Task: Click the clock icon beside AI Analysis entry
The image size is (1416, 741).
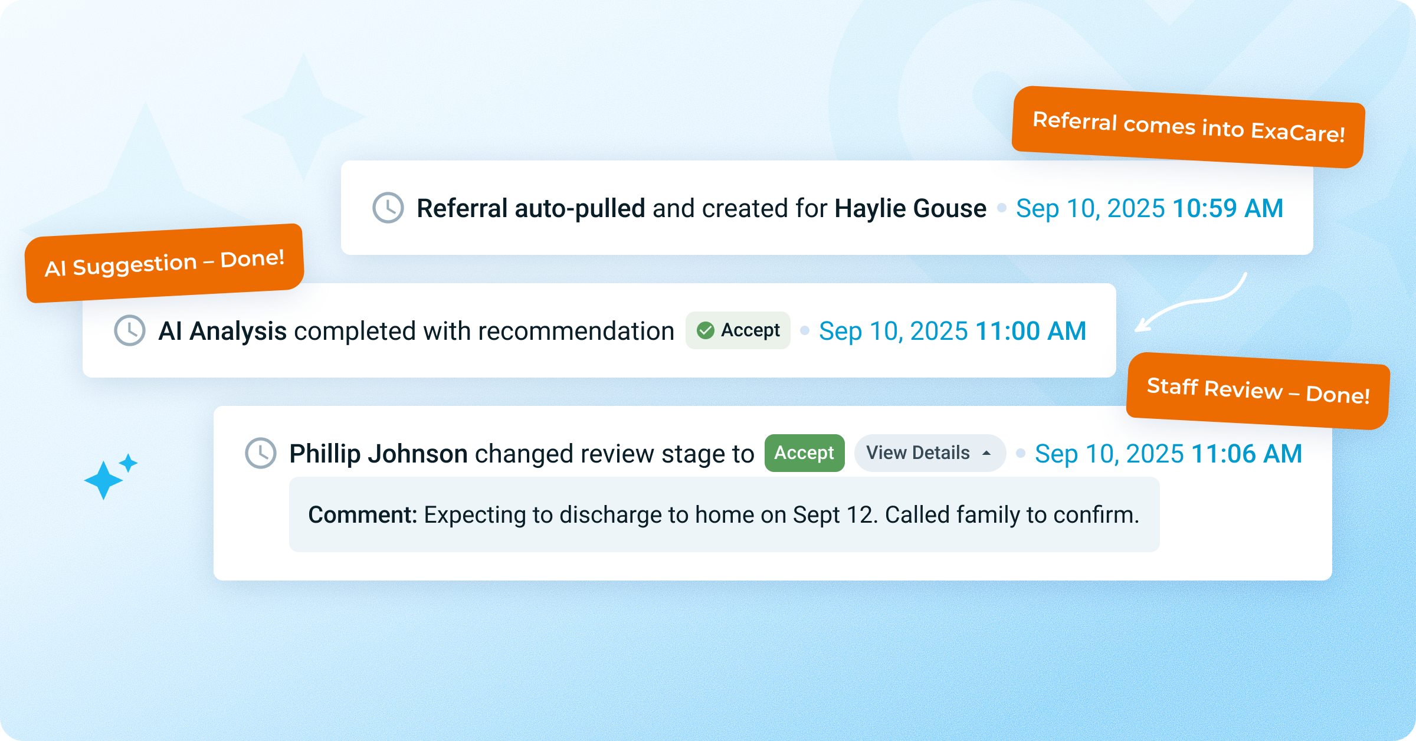Action: pyautogui.click(x=129, y=330)
